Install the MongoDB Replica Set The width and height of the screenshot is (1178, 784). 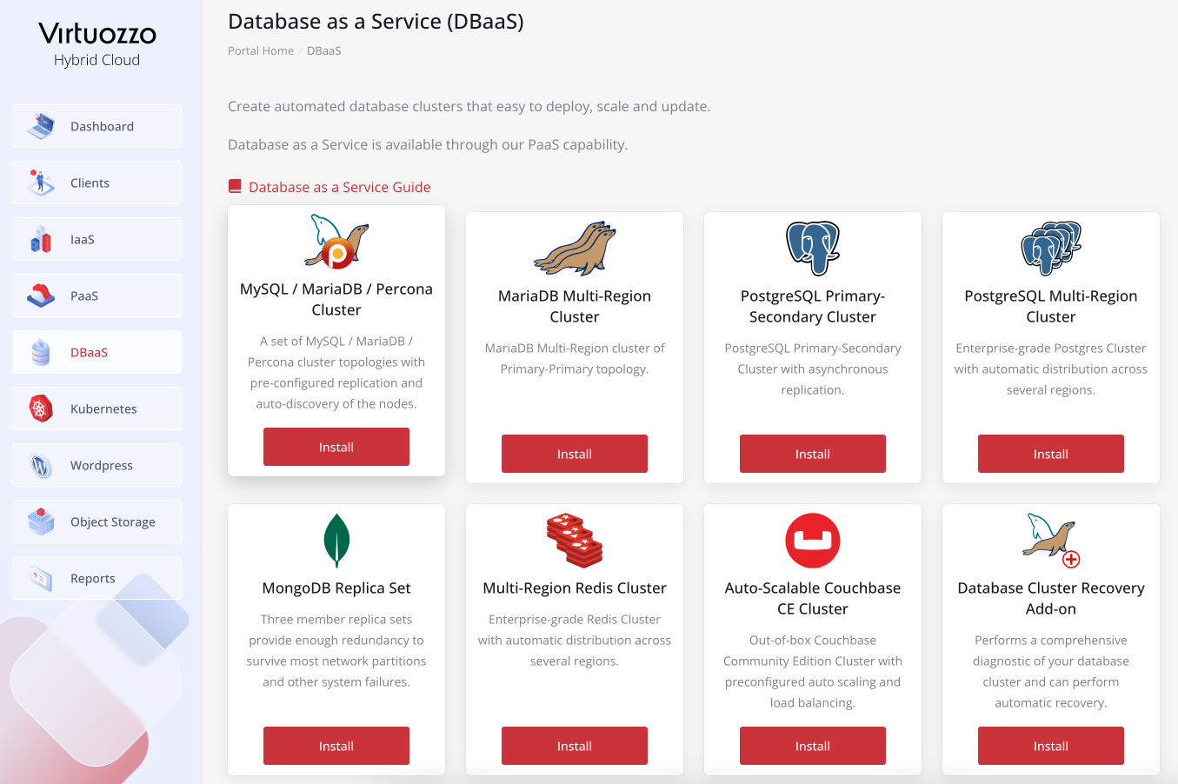tap(336, 746)
